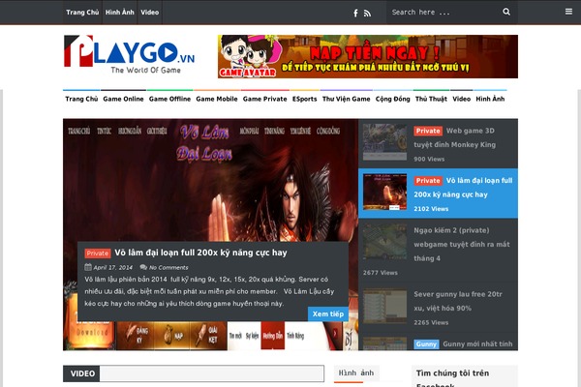Click the Gunny category tag

click(x=426, y=344)
